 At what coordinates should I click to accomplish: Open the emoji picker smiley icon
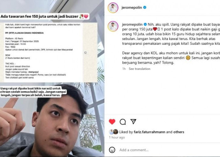(x=112, y=150)
